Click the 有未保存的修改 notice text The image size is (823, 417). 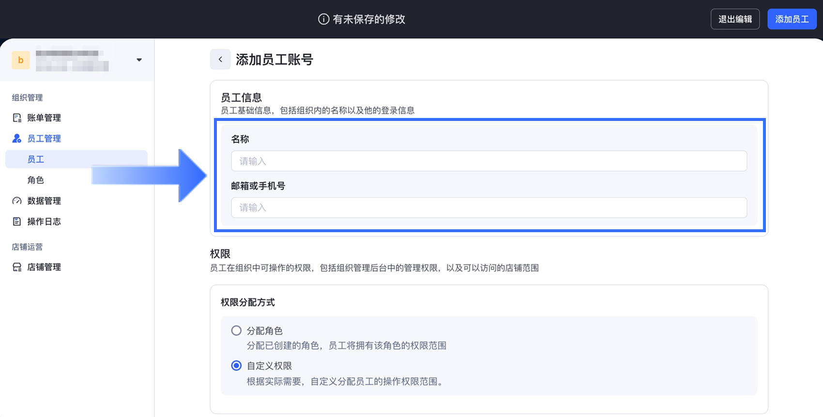click(x=369, y=19)
